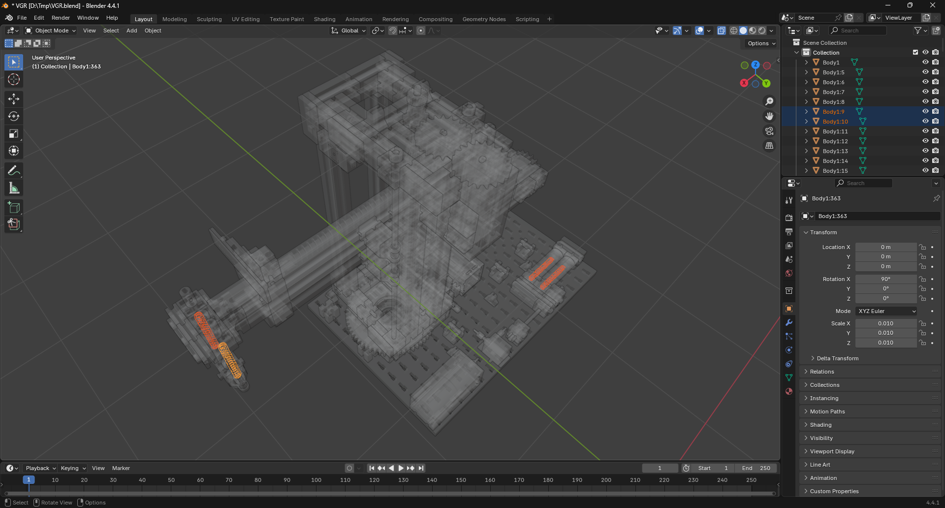Screen dimensions: 945x508
Task: Click the Scale X value field
Action: pyautogui.click(x=885, y=323)
